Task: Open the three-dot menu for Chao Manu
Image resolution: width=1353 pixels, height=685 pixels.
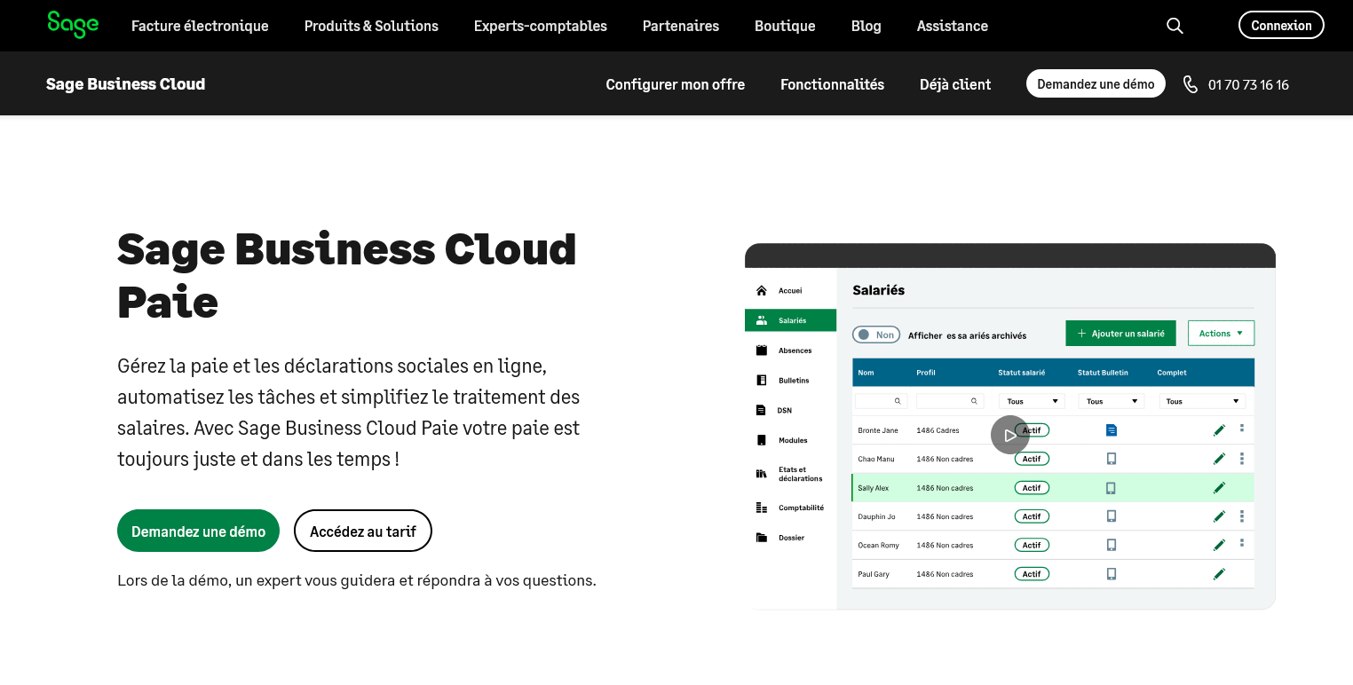Action: point(1241,459)
